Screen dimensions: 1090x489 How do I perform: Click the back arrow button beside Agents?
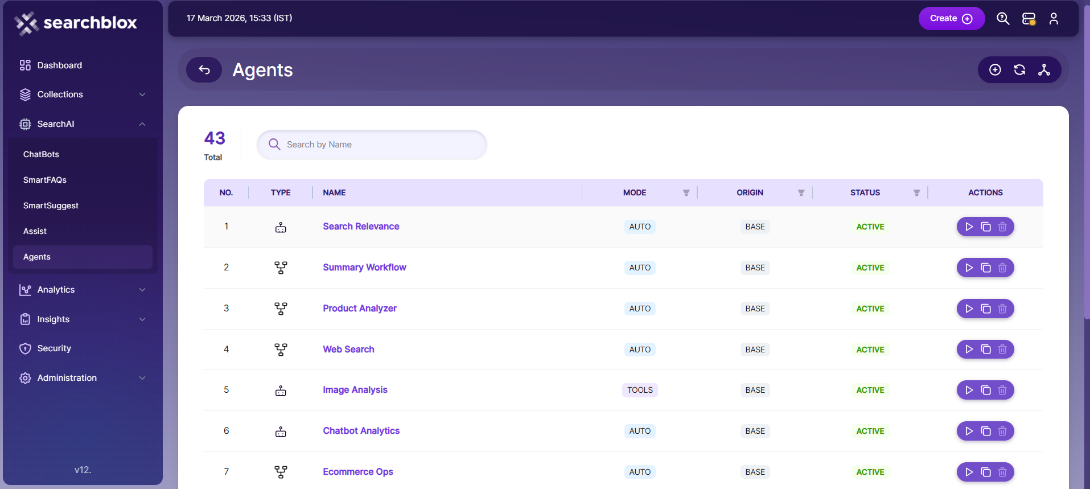(204, 70)
